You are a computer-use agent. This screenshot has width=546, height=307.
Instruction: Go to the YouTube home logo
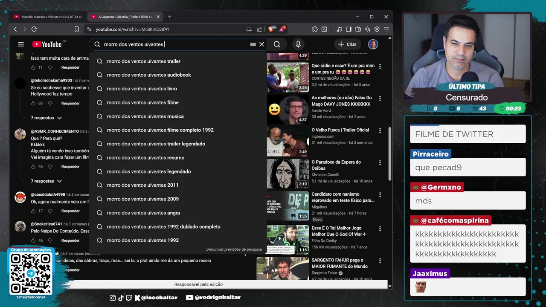[47, 44]
